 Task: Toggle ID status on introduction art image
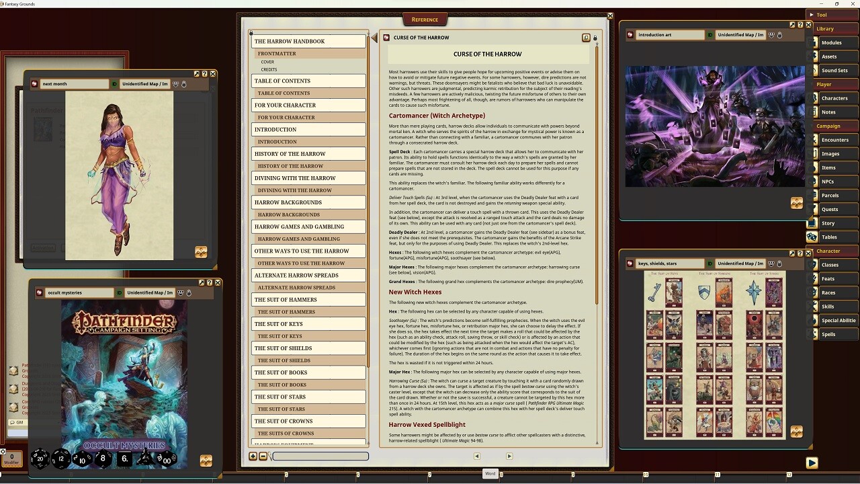pos(710,35)
